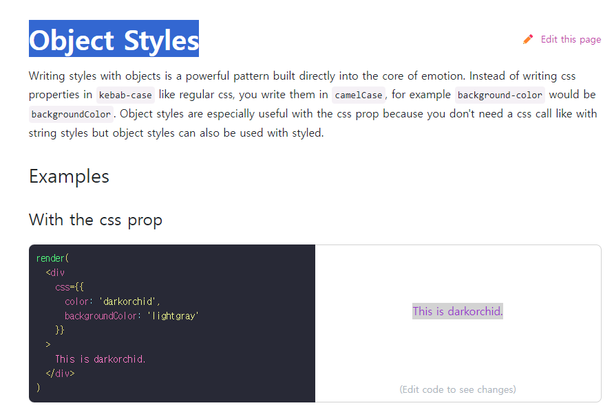Click the kebab-case inline code
The width and height of the screenshot is (614, 410).
point(125,95)
